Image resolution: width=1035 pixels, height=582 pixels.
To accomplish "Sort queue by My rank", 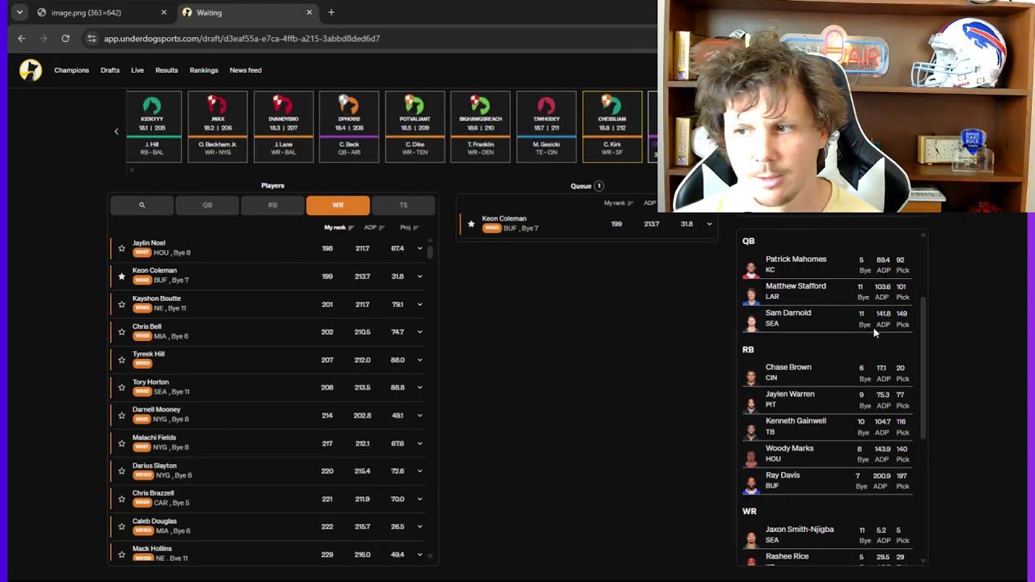I will [x=619, y=204].
